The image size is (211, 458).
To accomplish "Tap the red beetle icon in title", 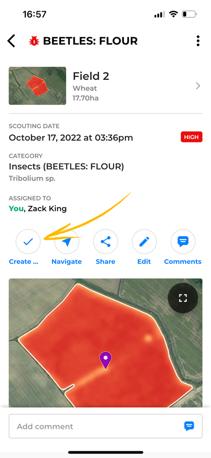I will point(34,41).
